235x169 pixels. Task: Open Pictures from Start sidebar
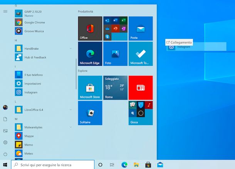pos(5,131)
